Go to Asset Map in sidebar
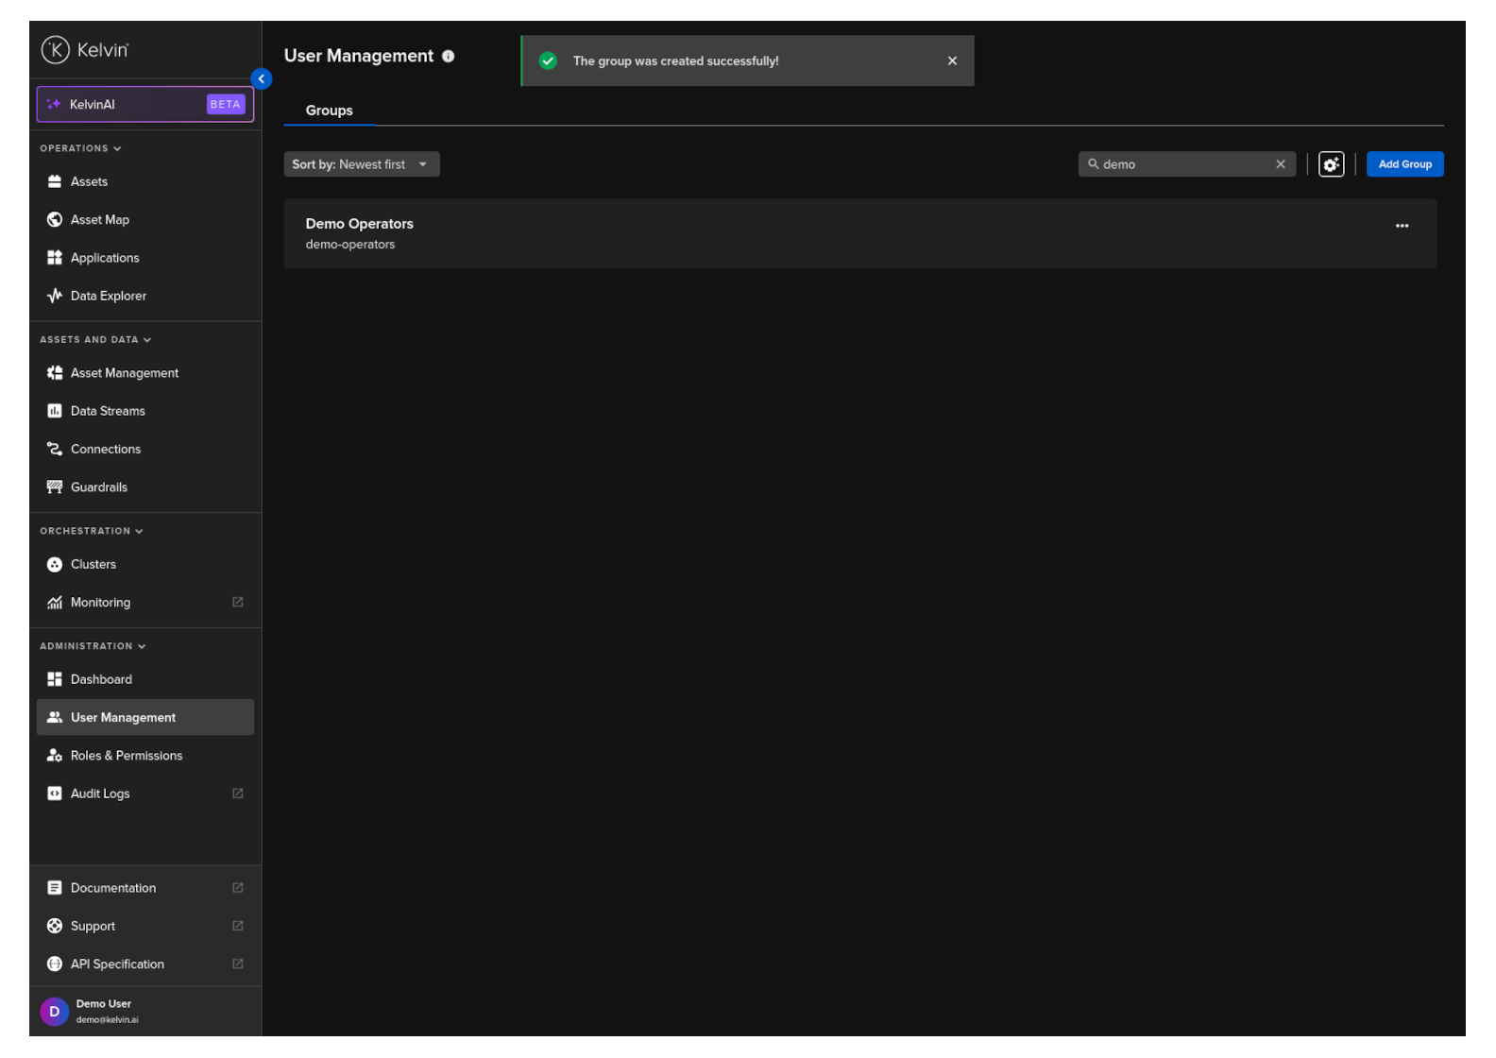This screenshot has width=1496, height=1058. point(99,220)
